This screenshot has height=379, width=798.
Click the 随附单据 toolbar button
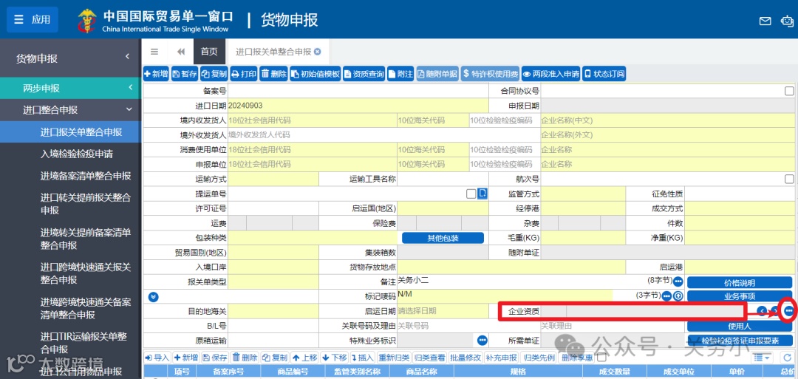pos(437,74)
